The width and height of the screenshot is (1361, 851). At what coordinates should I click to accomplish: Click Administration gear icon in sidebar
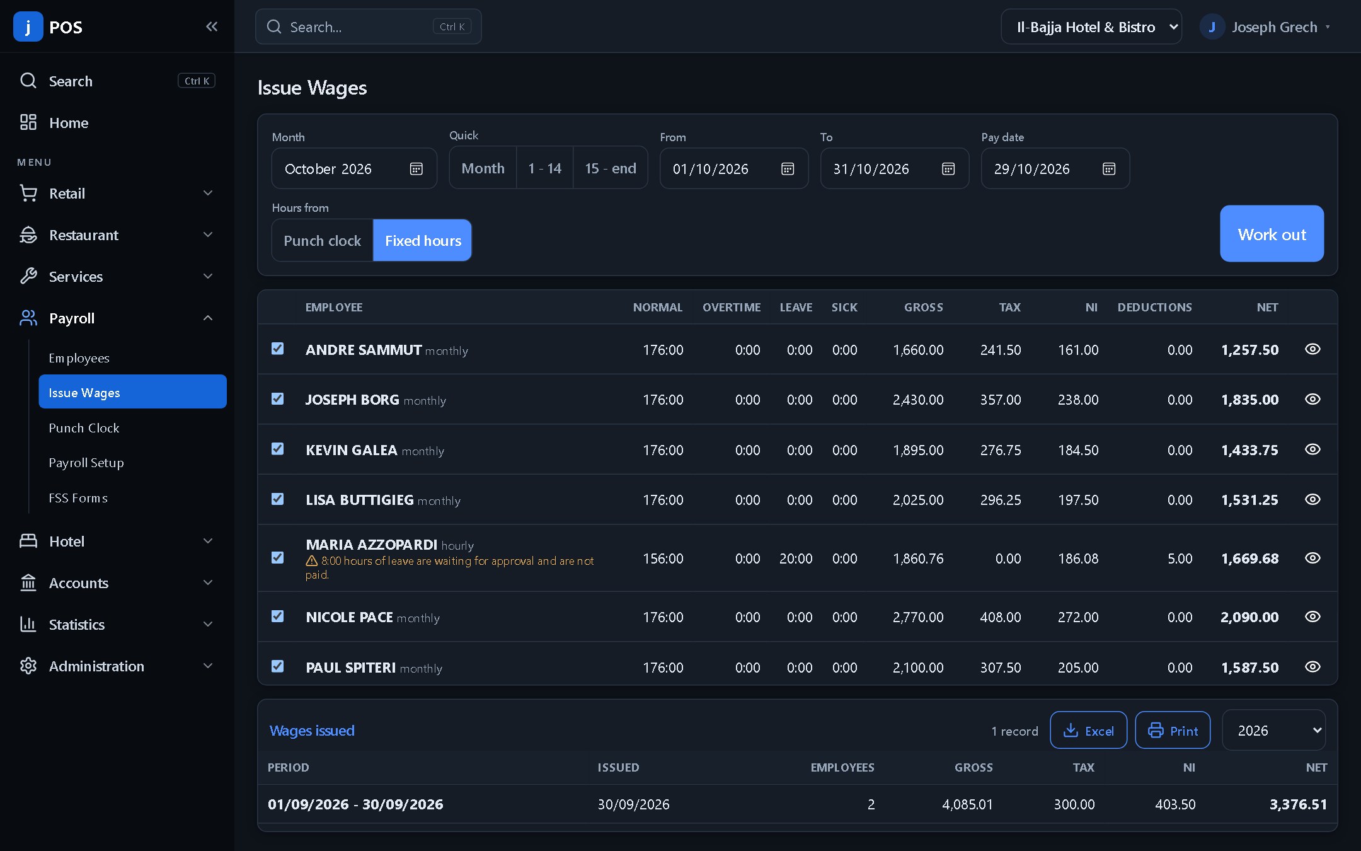coord(28,666)
